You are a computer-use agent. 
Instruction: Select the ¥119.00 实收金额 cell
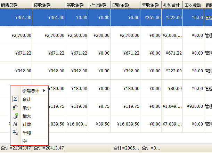77,106
